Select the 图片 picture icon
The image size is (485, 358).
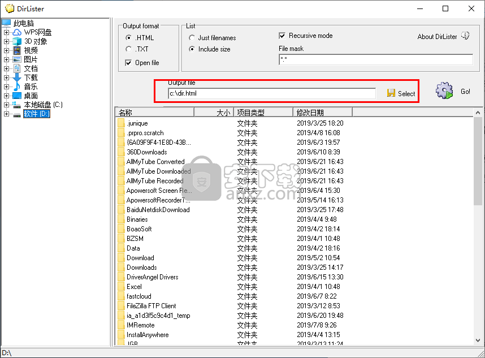tap(17, 59)
